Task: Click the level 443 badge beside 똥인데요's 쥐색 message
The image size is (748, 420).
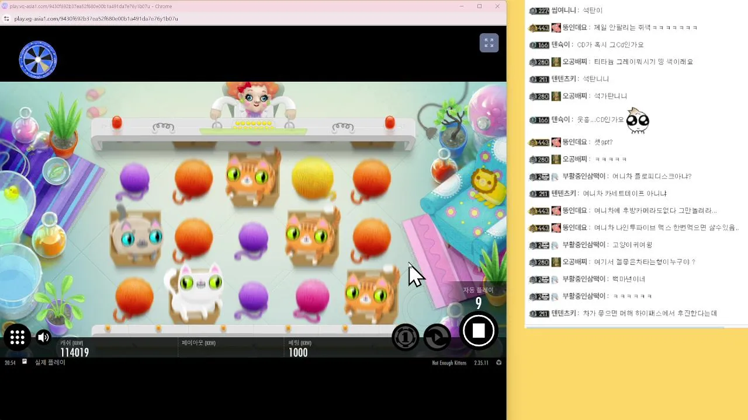Action: pos(539,28)
